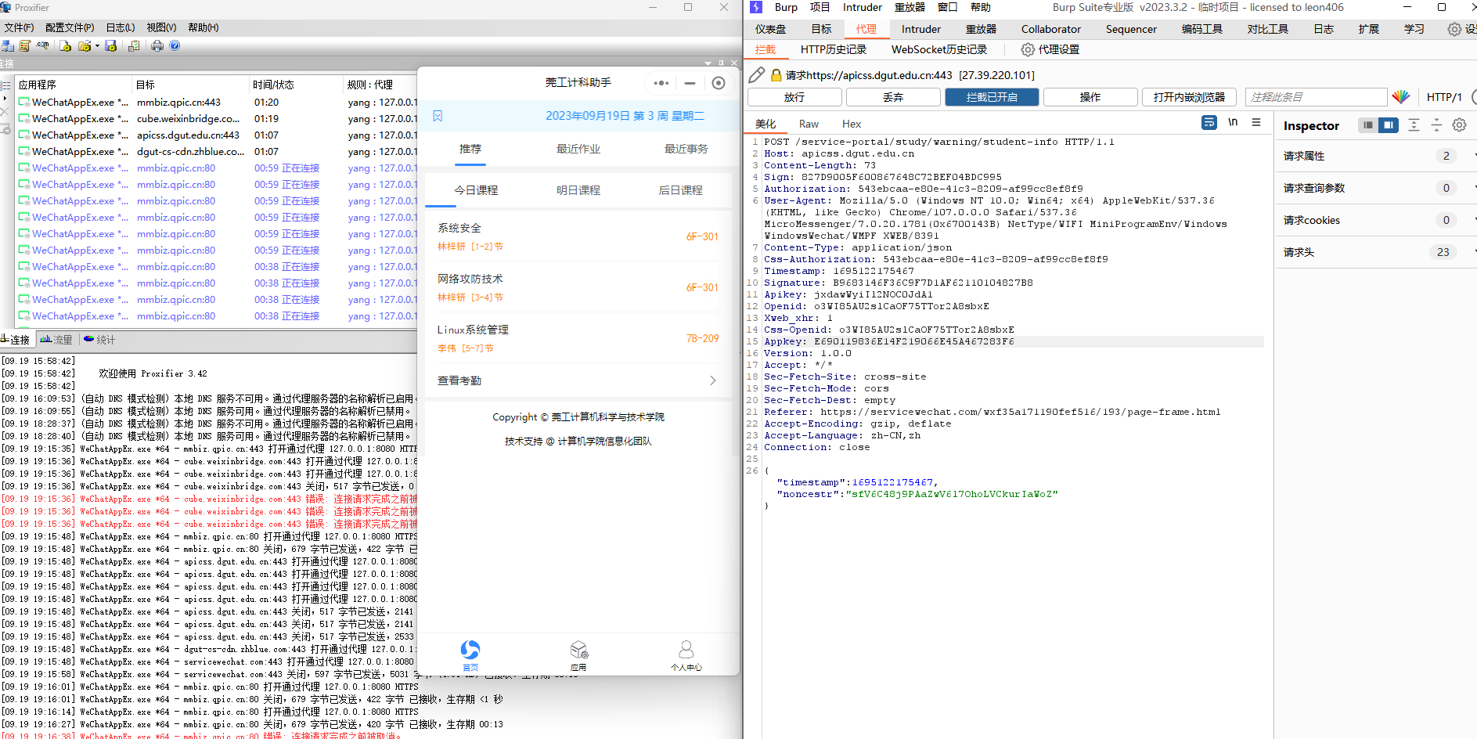Image resolution: width=1477 pixels, height=739 pixels.
Task: Open Burp top-right settings gear
Action: coord(1454,29)
